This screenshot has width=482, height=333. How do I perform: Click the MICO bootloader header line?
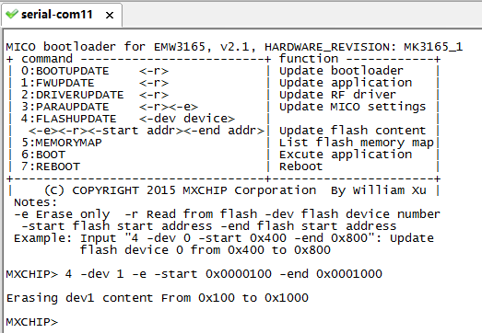[x=234, y=47]
